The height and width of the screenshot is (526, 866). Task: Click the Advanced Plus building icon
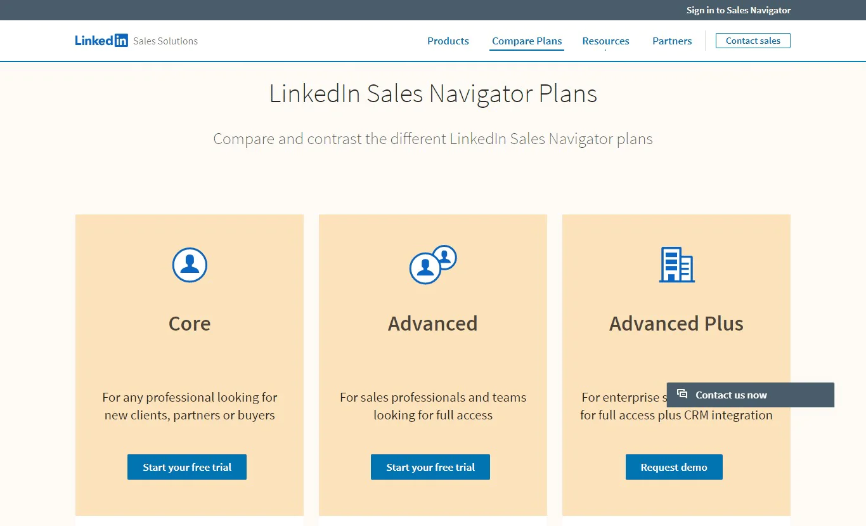[676, 265]
